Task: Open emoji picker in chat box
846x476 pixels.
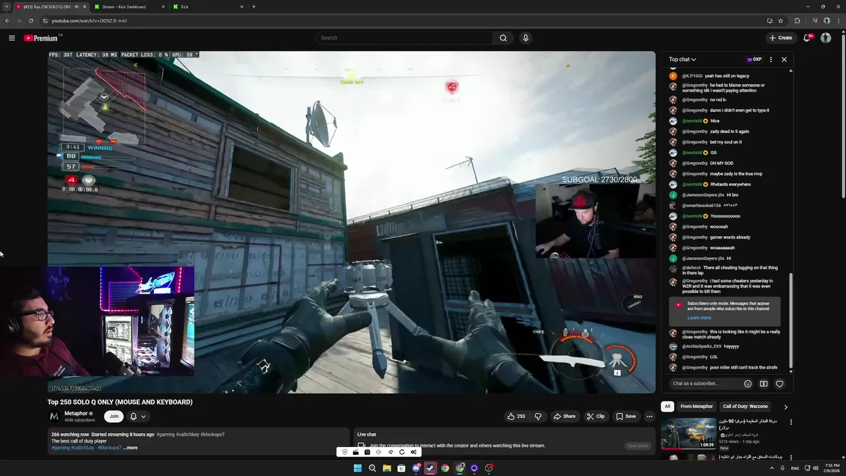Action: (x=748, y=383)
